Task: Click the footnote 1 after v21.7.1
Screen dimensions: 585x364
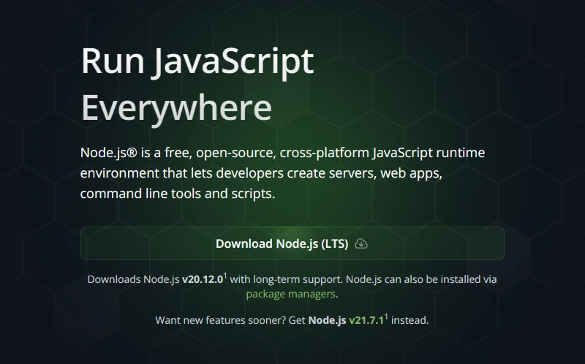Action: [386, 317]
